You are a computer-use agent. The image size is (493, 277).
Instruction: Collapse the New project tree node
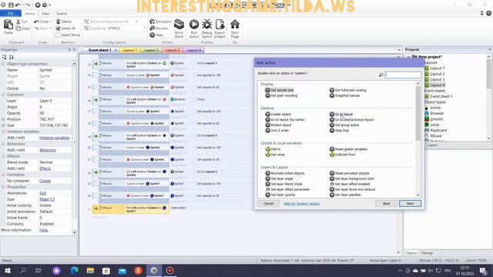pos(408,57)
